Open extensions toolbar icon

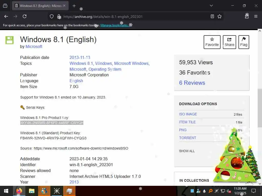pyautogui.click(x=247, y=16)
